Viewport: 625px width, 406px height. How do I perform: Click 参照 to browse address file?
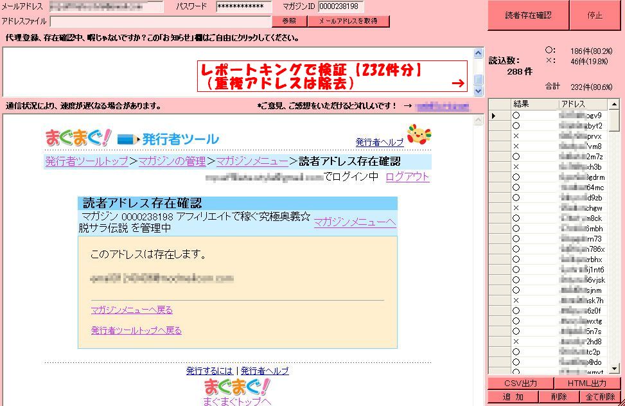click(289, 21)
